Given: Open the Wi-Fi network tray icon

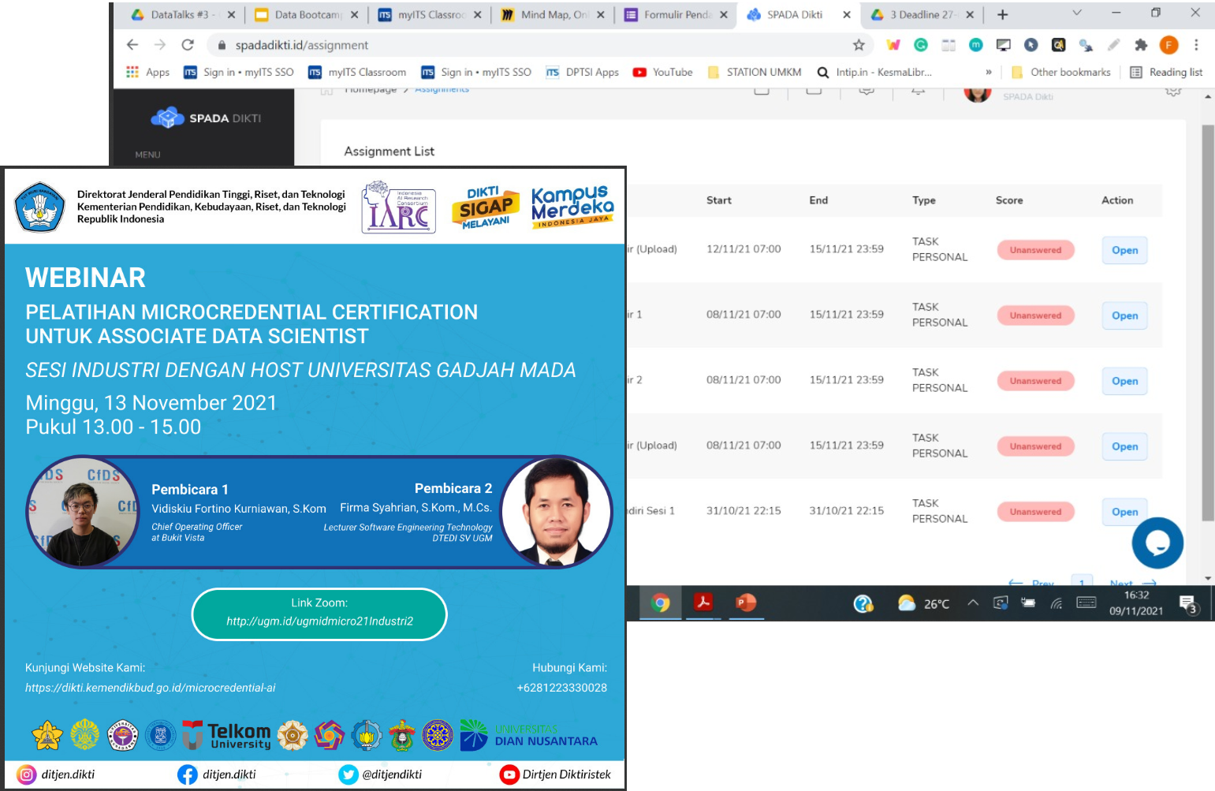Looking at the screenshot, I should click(x=1057, y=603).
